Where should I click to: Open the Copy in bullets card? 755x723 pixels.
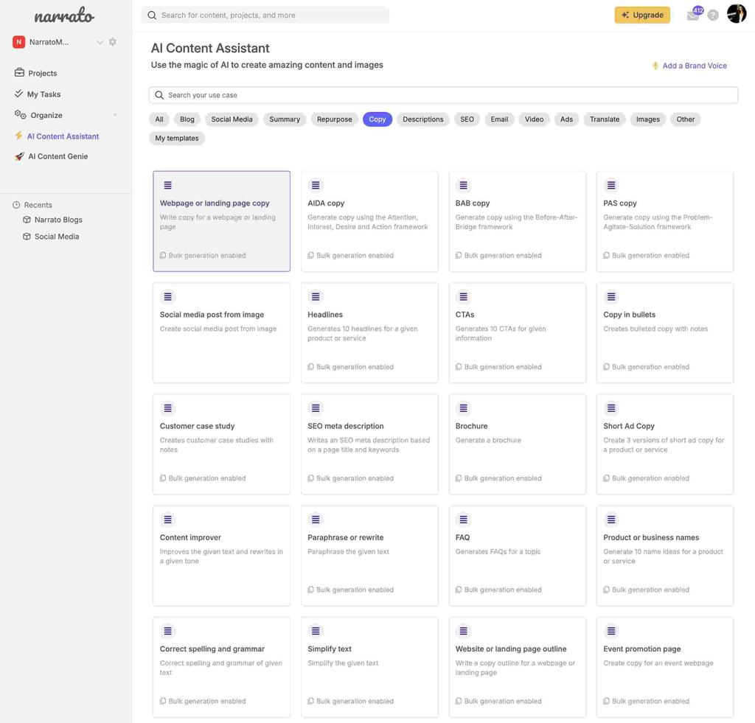click(x=665, y=332)
